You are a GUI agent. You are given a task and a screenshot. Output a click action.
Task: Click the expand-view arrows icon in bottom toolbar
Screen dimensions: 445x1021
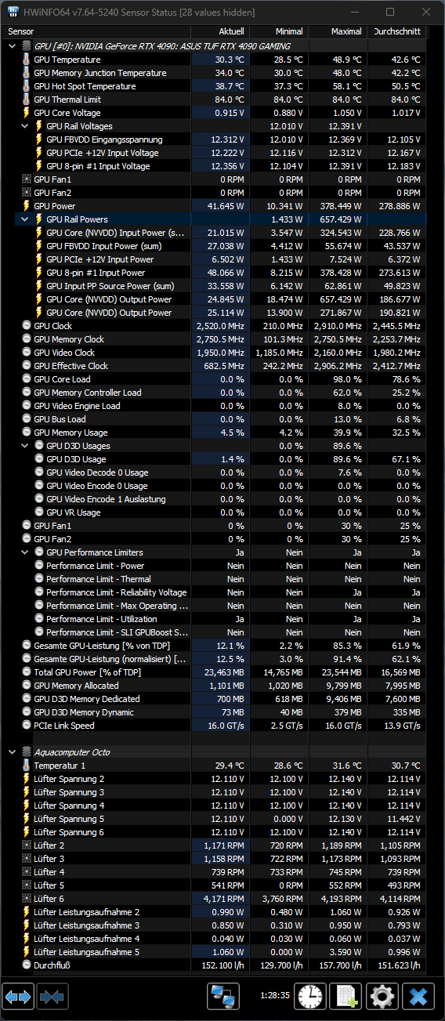[x=19, y=996]
